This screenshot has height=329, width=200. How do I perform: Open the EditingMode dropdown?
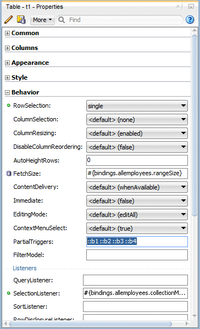pos(137,215)
